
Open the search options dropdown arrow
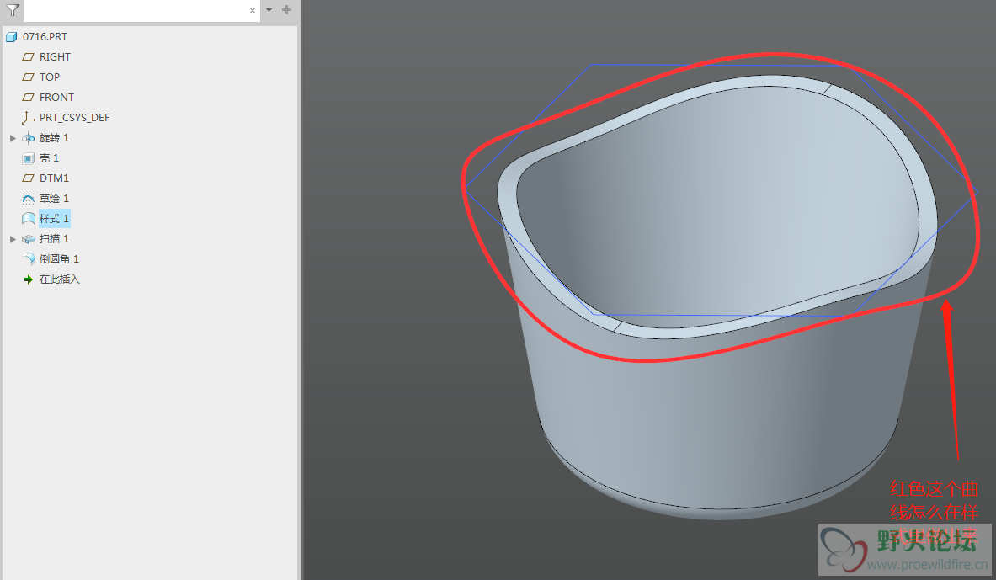pyautogui.click(x=269, y=10)
